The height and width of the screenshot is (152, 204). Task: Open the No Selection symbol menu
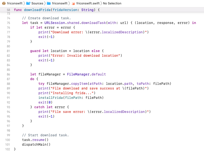pyautogui.click(x=112, y=3)
